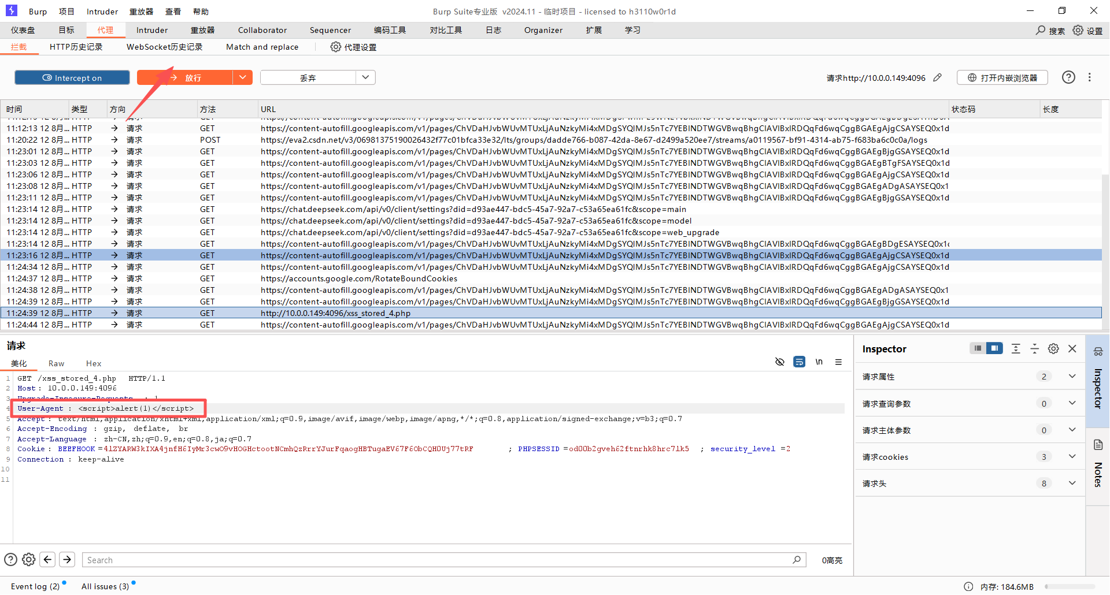Open Match and replace tab
The height and width of the screenshot is (595, 1110).
point(262,47)
